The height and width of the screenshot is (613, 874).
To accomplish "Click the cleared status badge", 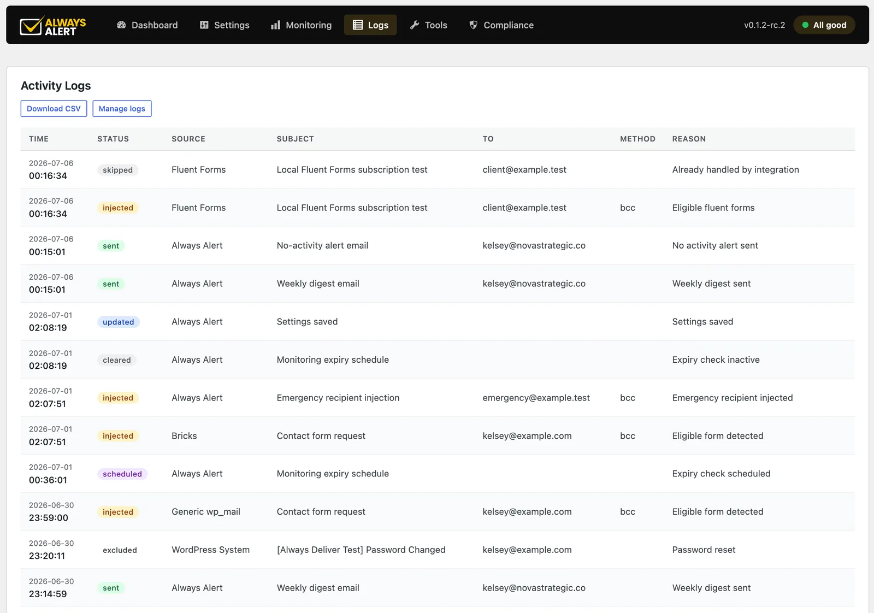I will point(117,360).
